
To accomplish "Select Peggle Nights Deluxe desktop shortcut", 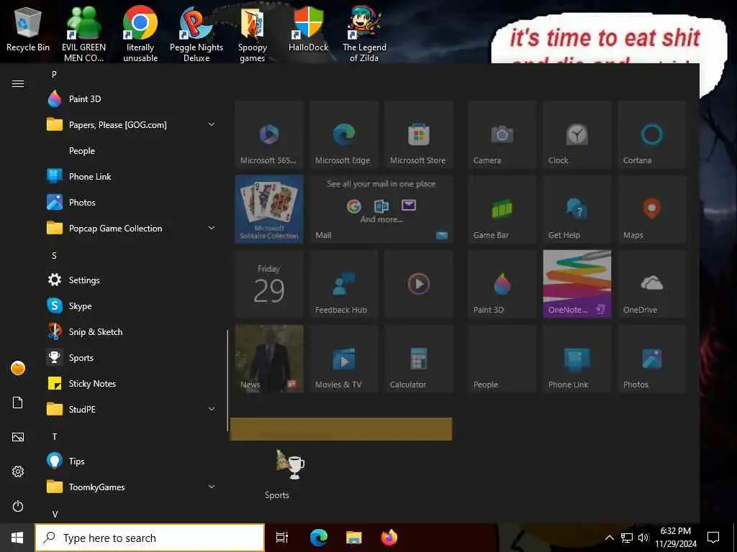I will (196, 34).
